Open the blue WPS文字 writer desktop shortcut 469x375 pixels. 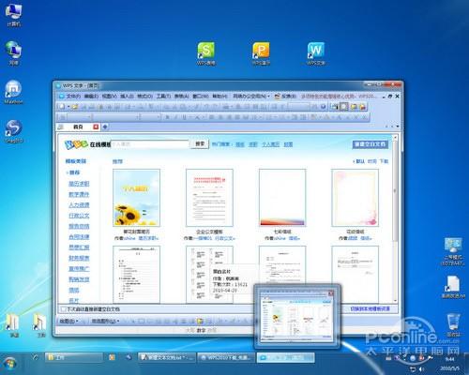click(x=316, y=53)
